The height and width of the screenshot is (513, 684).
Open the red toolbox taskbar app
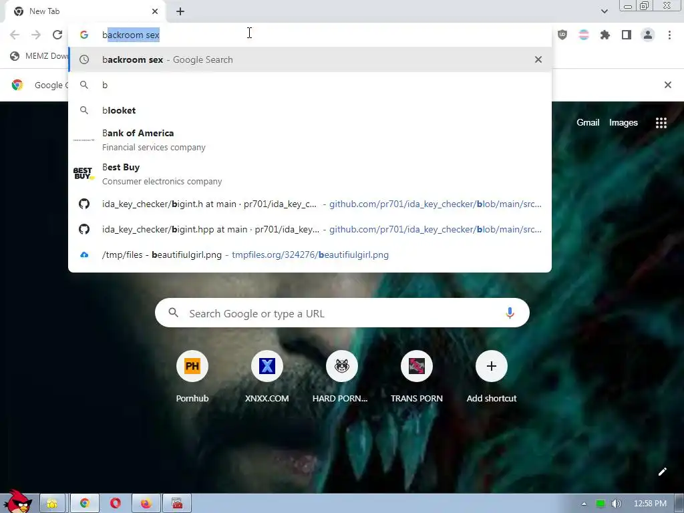pos(177,504)
